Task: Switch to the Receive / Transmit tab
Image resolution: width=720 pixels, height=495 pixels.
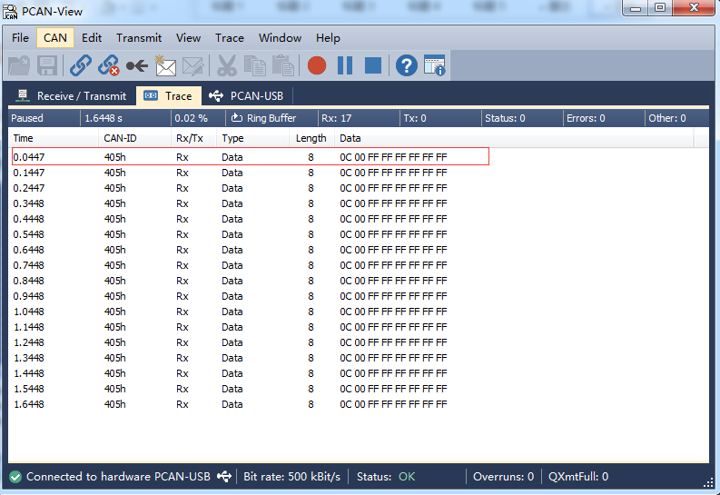Action: point(72,96)
